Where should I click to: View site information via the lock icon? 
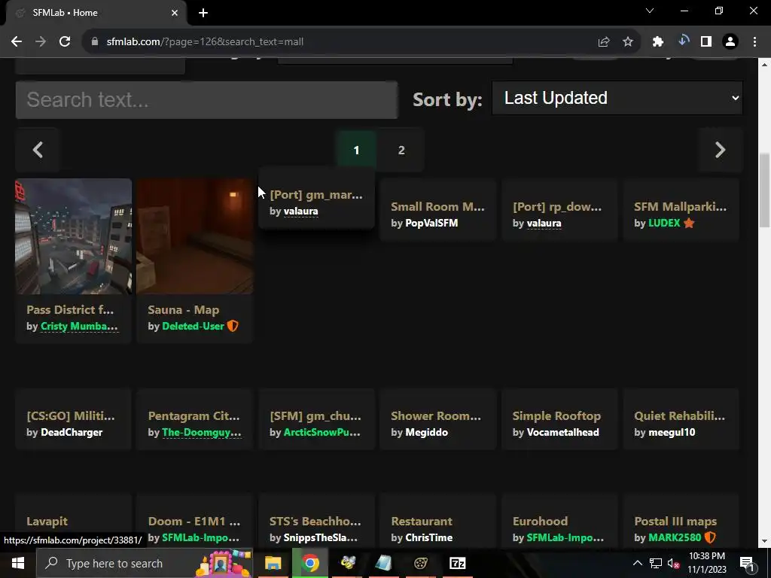[95, 42]
